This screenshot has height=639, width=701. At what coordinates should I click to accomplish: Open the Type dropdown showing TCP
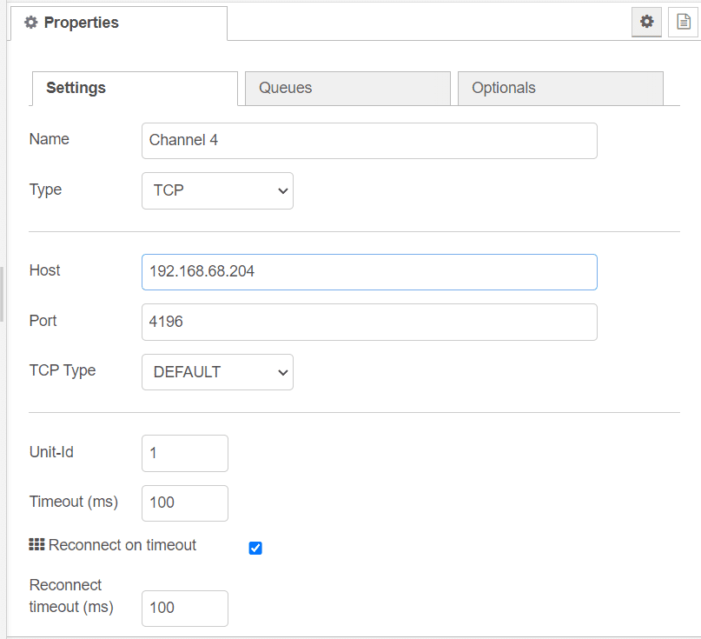(217, 190)
